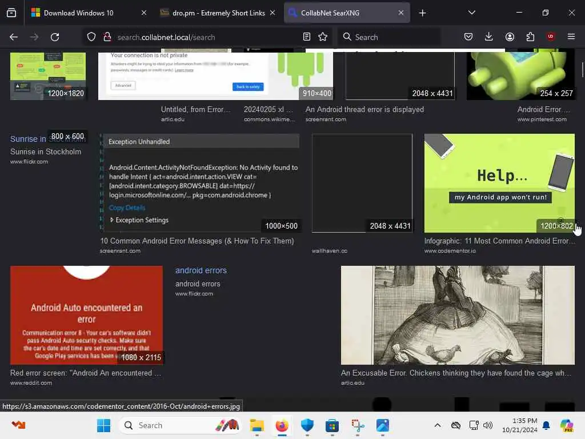
Task: Close the dro.pm tab
Action: coord(273,13)
